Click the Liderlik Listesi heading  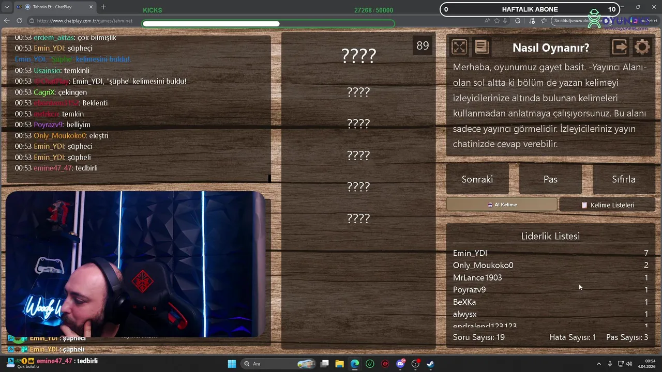[550, 236]
